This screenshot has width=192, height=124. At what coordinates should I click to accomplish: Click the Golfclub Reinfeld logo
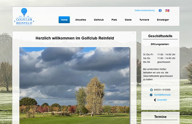[24, 17]
